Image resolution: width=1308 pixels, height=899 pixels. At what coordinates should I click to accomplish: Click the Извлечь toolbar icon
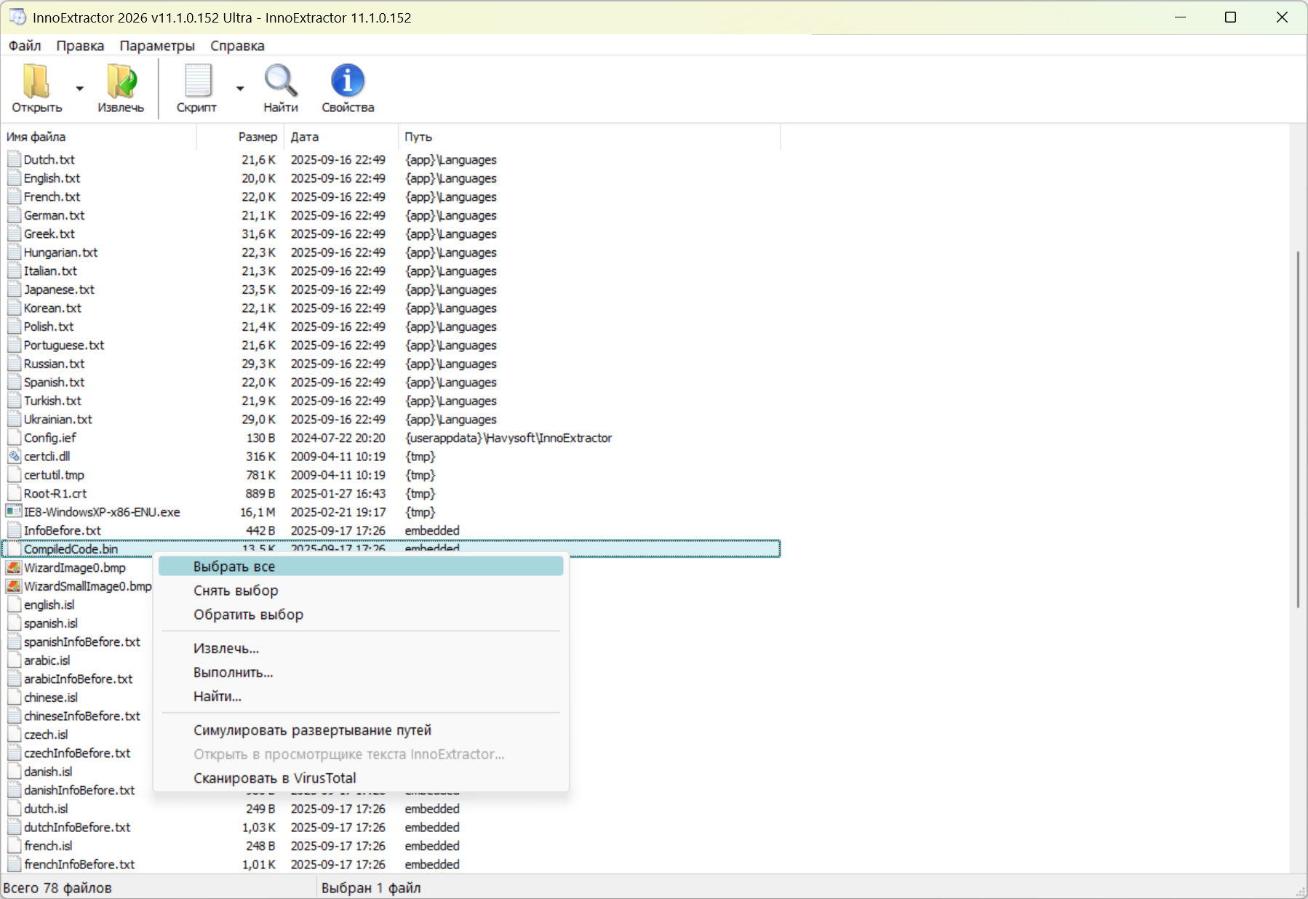[x=121, y=81]
